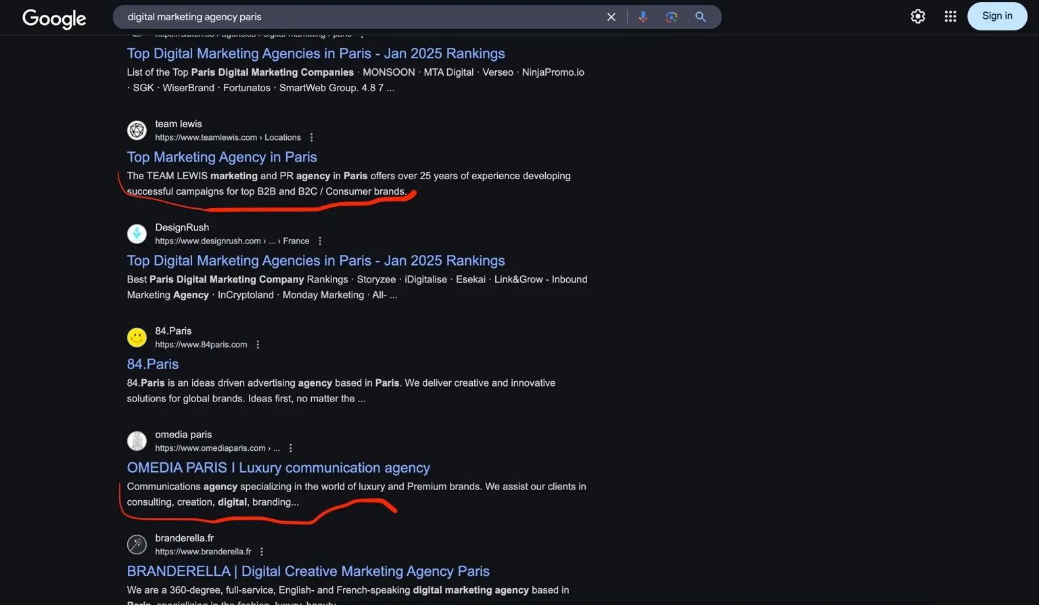Open OMEDIA PARIS Luxury communication agency link

(278, 468)
